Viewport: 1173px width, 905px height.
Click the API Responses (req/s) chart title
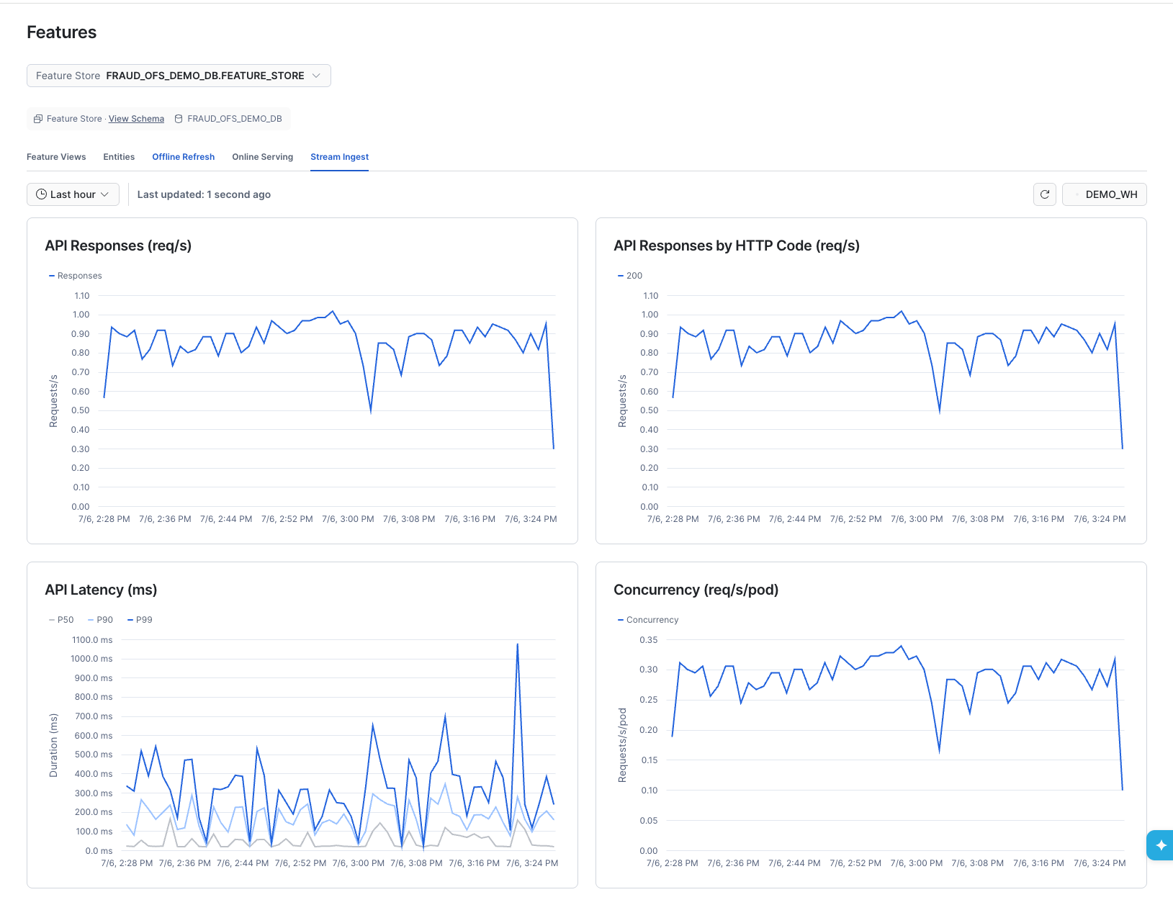pyautogui.click(x=118, y=246)
